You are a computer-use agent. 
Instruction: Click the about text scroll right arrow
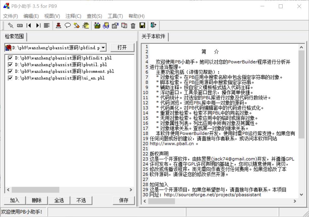295,201
